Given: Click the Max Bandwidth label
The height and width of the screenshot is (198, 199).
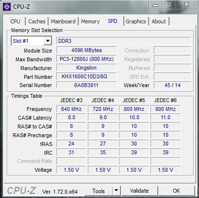Looking at the screenshot, I should 33,59.
